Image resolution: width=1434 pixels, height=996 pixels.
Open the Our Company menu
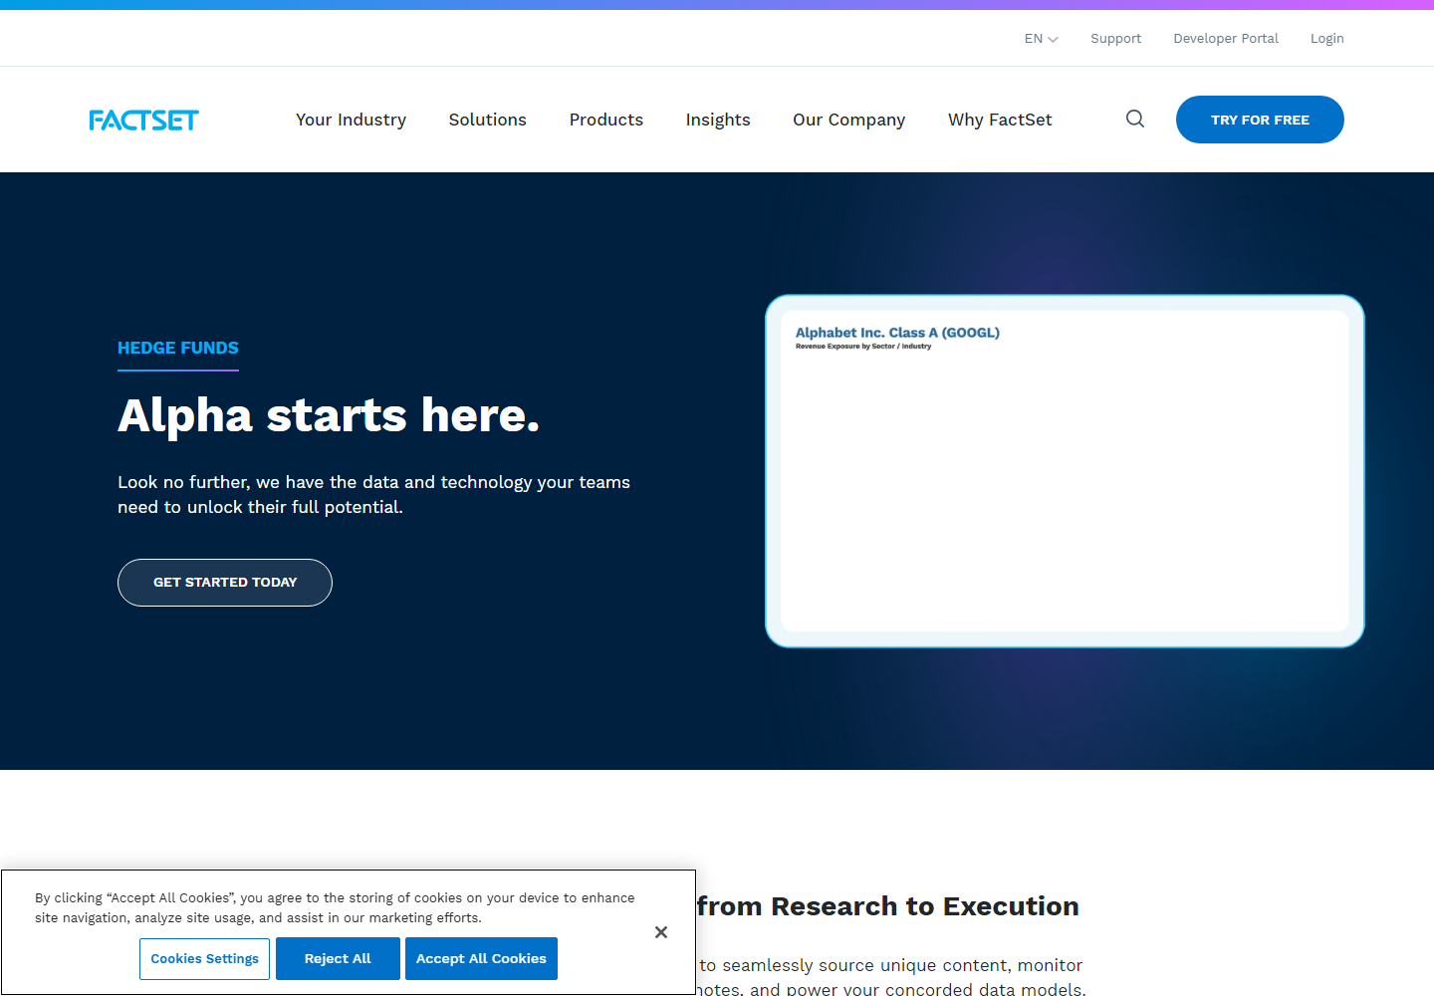pos(848,120)
